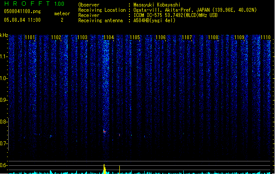Click the thin yellow power spike after 1104
This screenshot has width=275, height=174.
click(x=119, y=170)
